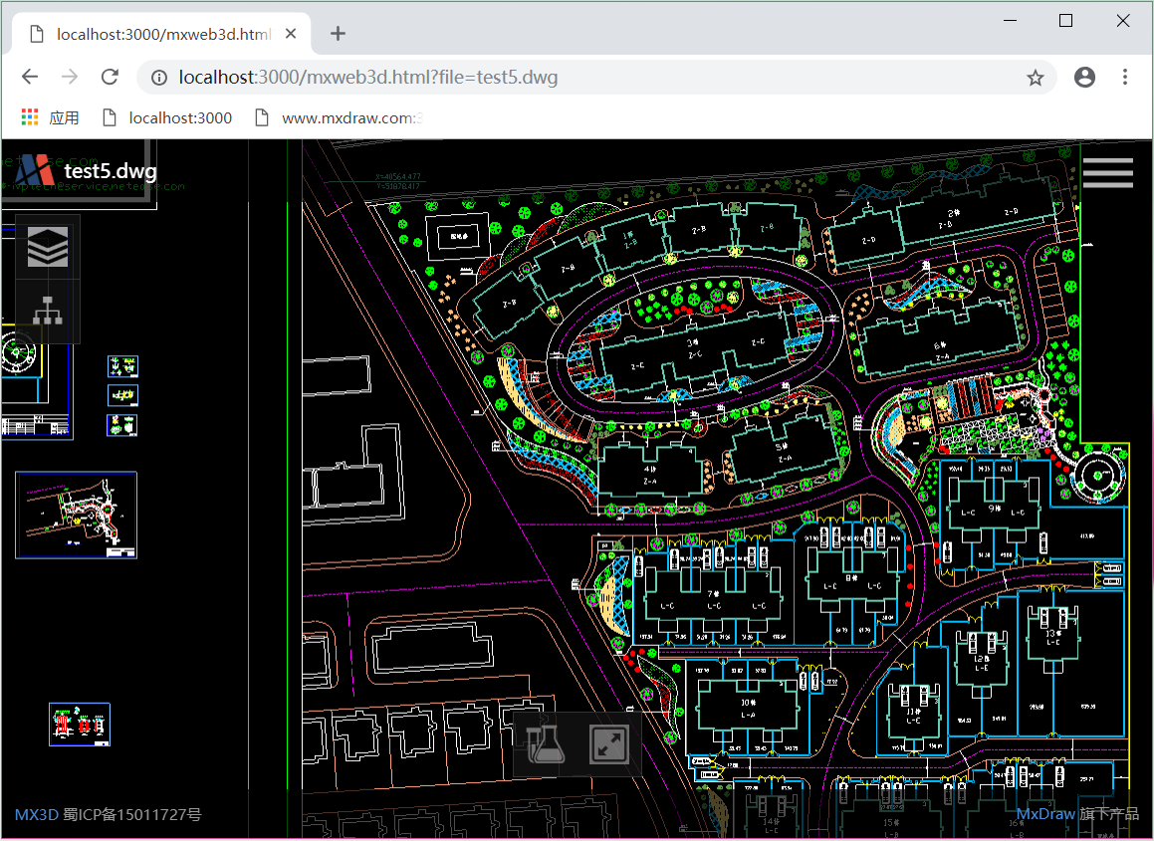View site information for localhost
The height and width of the screenshot is (841, 1154).
pos(159,78)
